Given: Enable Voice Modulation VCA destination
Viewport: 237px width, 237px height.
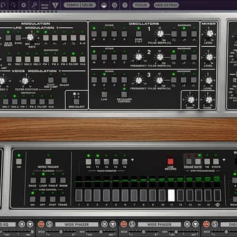Looking at the screenshot, I should (51, 102).
